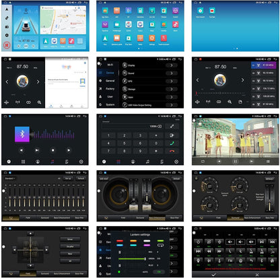The image size is (280, 278).
Task: Toggle the Auto switch in Lantern settings
Action: tap(159, 272)
